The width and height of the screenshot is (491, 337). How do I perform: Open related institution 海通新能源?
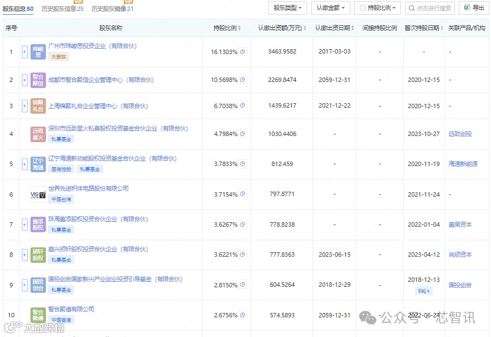coord(463,164)
